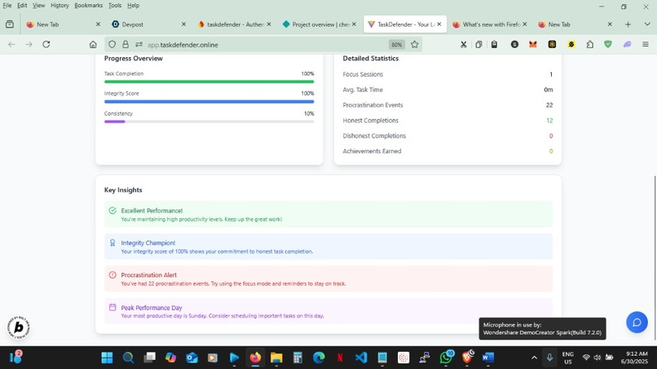Open Netflix from the taskbar
The image size is (657, 369).
[340, 358]
